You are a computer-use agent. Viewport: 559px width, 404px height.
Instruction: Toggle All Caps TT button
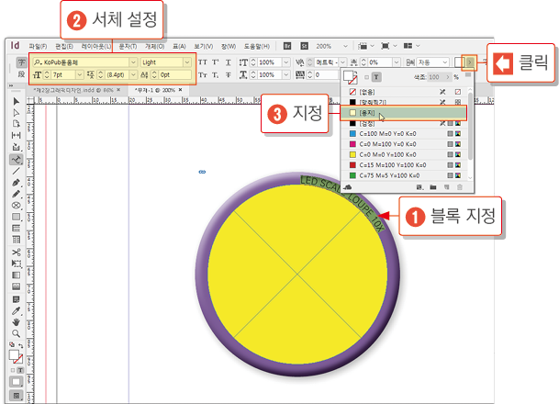point(203,62)
